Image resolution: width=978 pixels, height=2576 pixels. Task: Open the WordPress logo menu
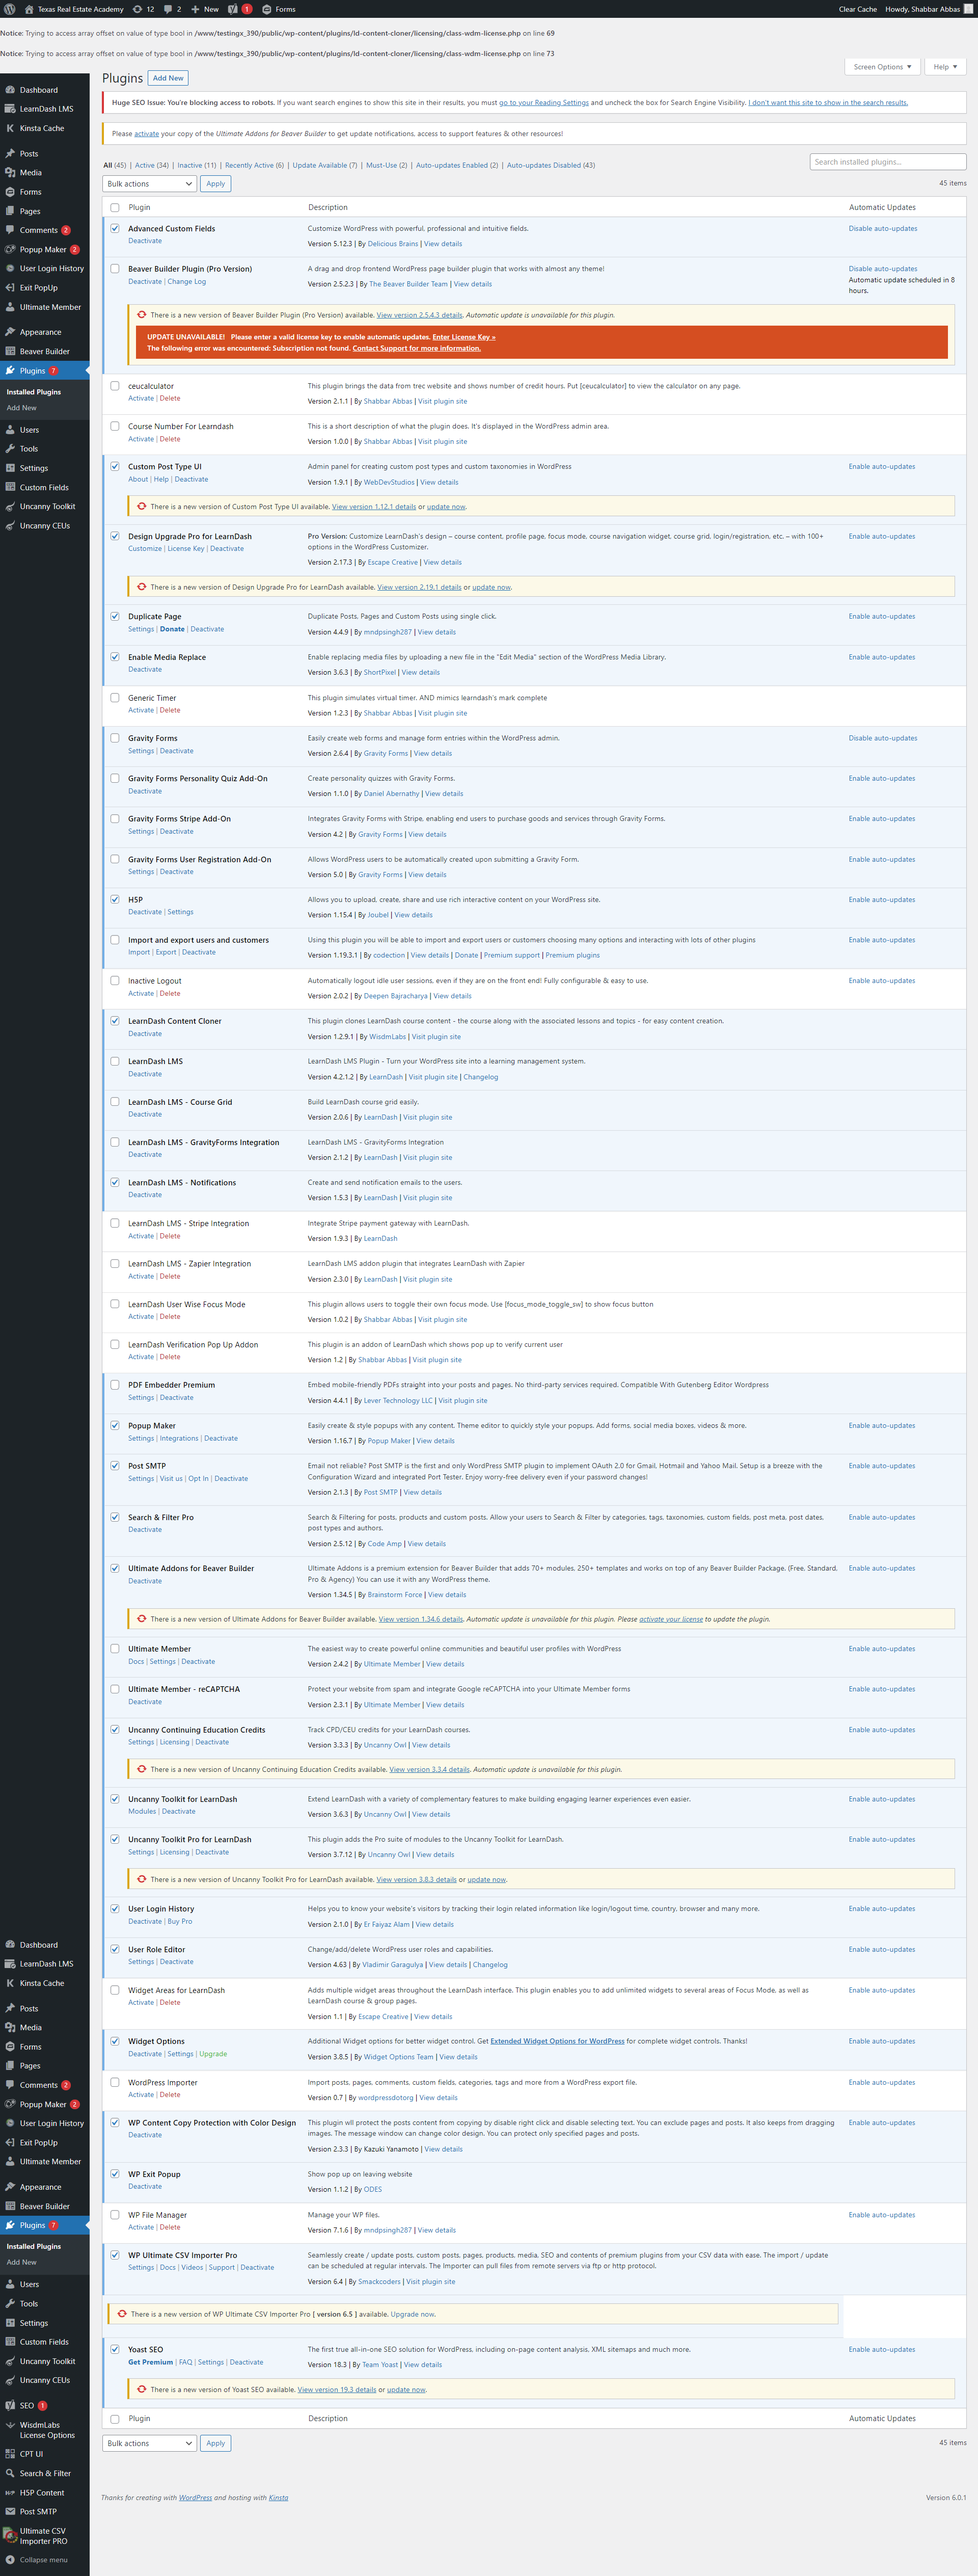tap(10, 9)
